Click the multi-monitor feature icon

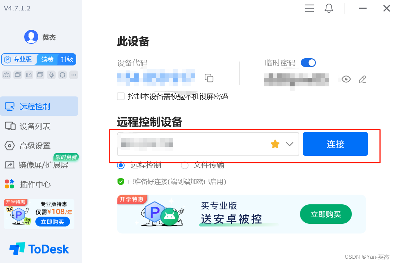[x=40, y=75]
